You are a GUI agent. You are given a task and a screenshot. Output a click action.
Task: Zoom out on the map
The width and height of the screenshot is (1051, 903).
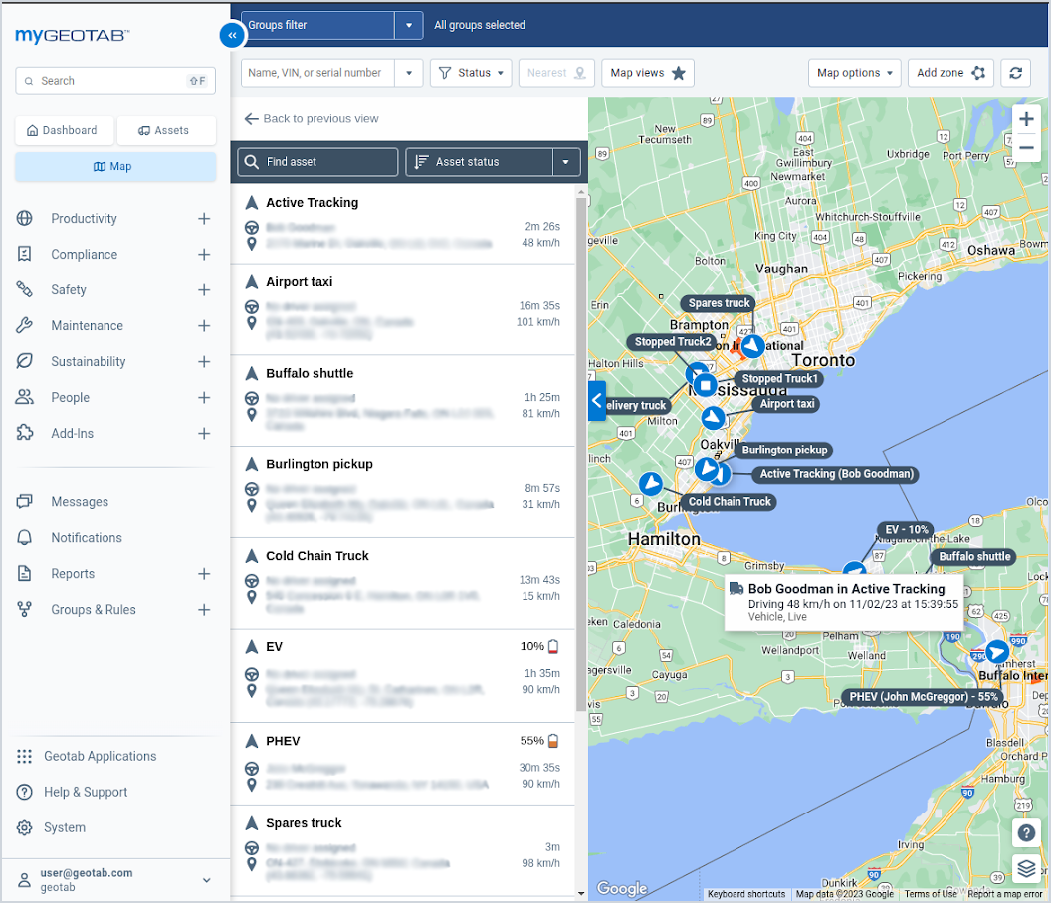[1026, 148]
